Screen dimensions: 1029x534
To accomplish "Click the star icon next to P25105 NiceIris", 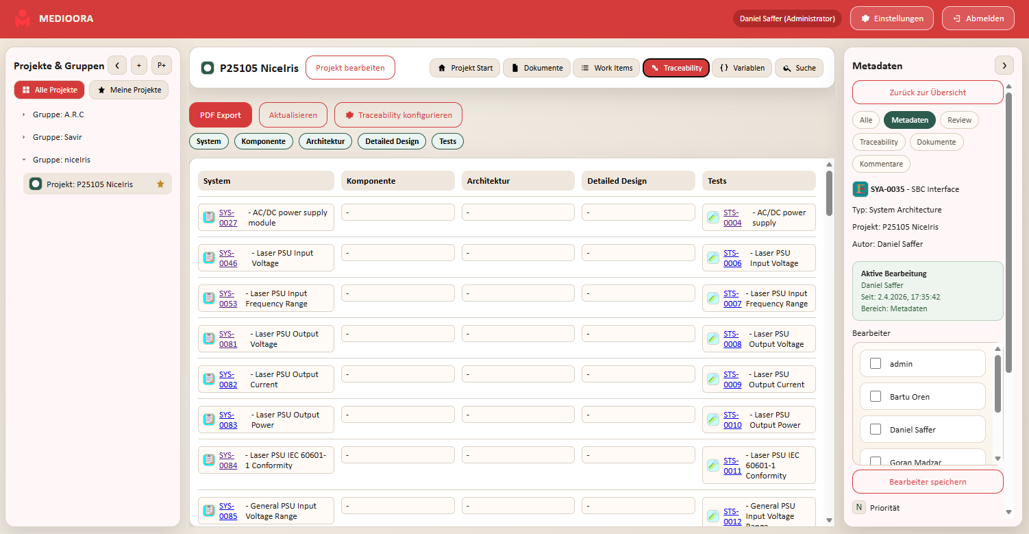I will click(x=160, y=184).
